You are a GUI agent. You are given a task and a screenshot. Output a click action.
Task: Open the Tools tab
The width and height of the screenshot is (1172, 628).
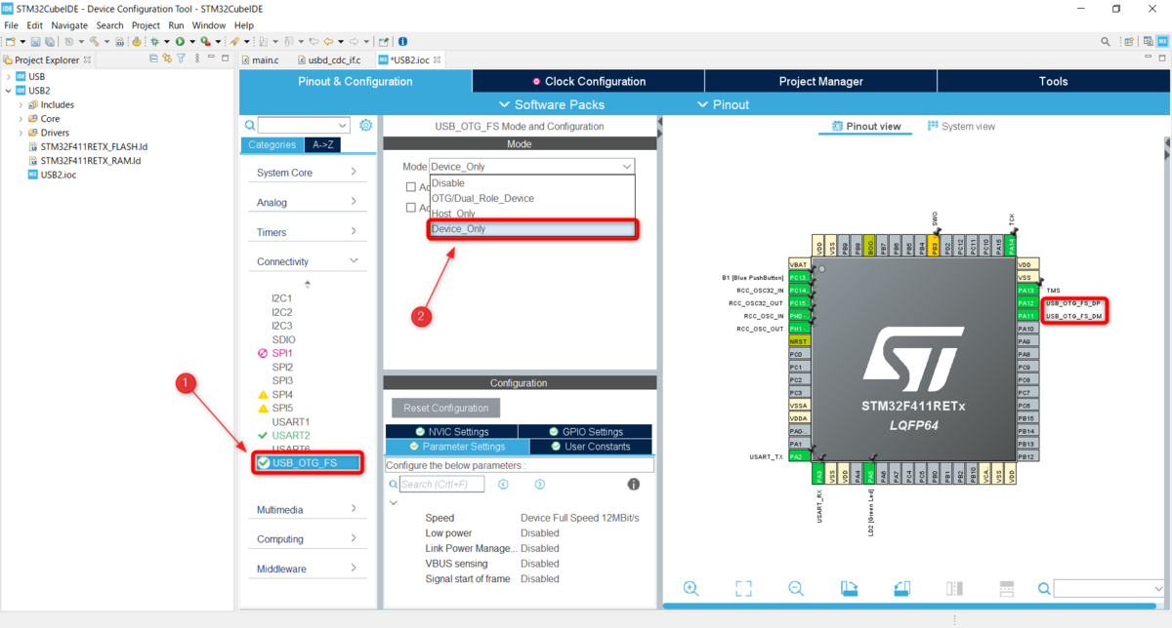point(1054,81)
